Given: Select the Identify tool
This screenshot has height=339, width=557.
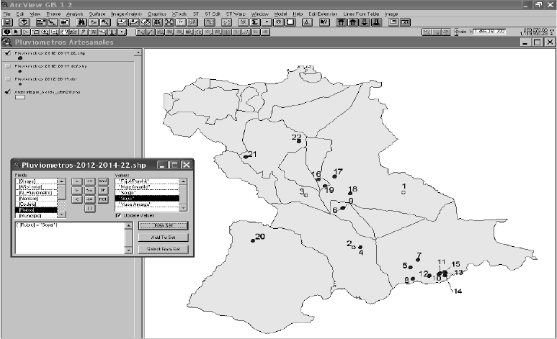Looking at the screenshot, I should coord(6,32).
